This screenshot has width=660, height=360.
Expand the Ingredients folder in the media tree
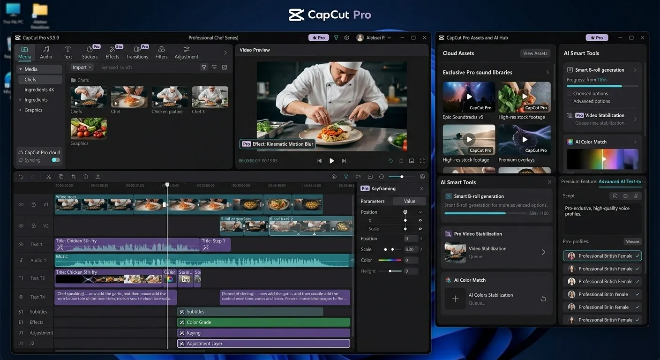coord(20,100)
